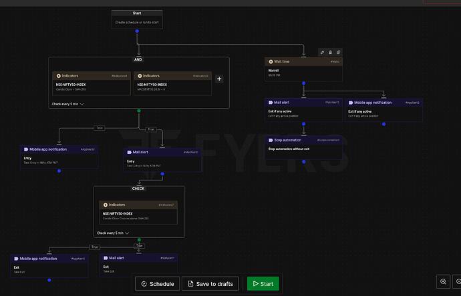Click the delete trash icon above Wait time
Screen dimensions: 461x296
point(330,52)
